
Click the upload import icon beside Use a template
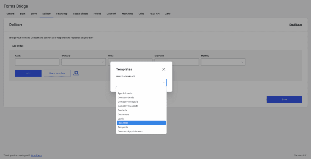[x=76, y=73]
